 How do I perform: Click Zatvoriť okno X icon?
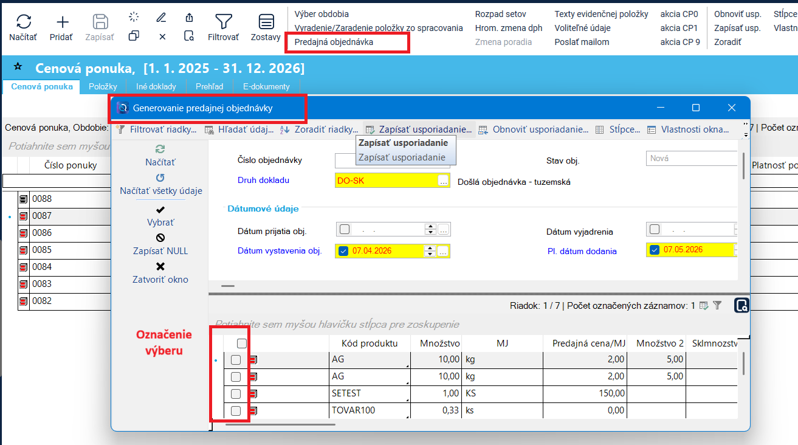[x=160, y=266]
